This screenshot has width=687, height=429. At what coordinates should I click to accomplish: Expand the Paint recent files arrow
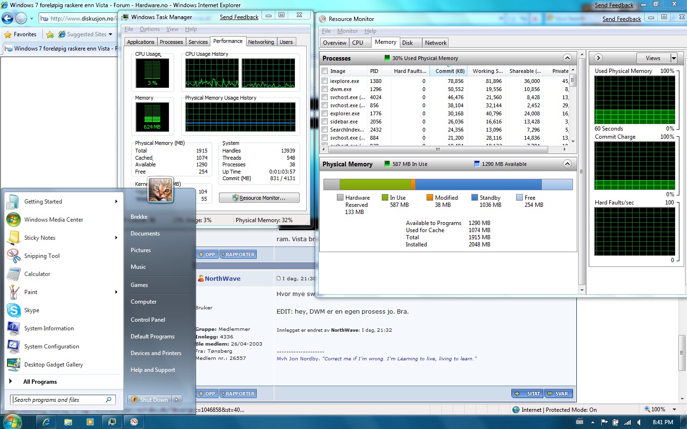click(116, 292)
